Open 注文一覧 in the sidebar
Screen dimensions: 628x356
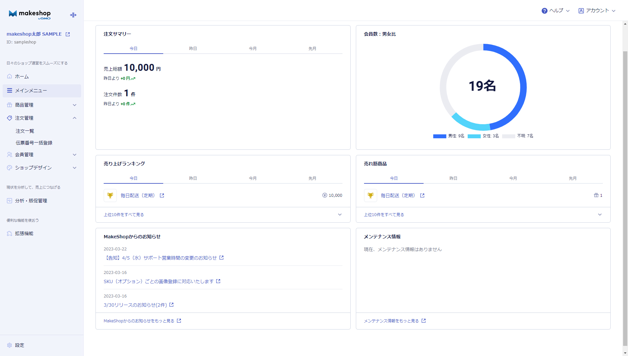[25, 131]
